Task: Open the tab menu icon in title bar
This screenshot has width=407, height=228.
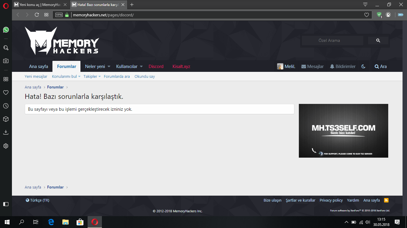Action: tap(365, 4)
